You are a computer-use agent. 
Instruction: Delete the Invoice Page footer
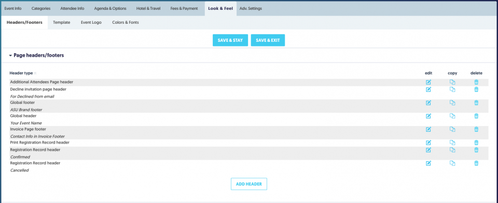coord(476,129)
